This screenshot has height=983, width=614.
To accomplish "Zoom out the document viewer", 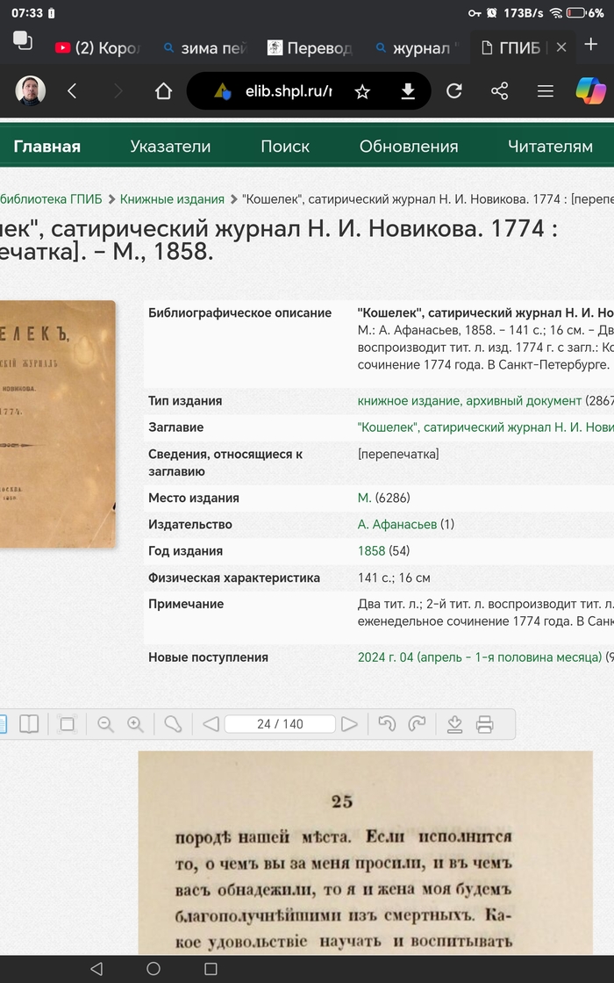I will [106, 724].
